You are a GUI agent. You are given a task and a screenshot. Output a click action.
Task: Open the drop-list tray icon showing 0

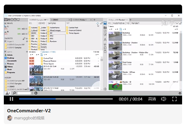coord(8,93)
